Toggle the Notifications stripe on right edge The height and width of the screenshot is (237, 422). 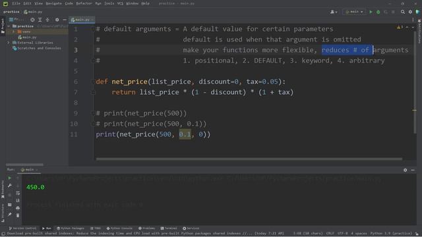coord(419,32)
